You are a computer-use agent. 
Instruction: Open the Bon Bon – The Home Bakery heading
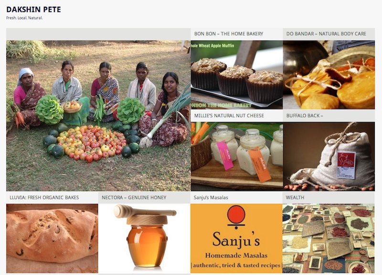[229, 34]
